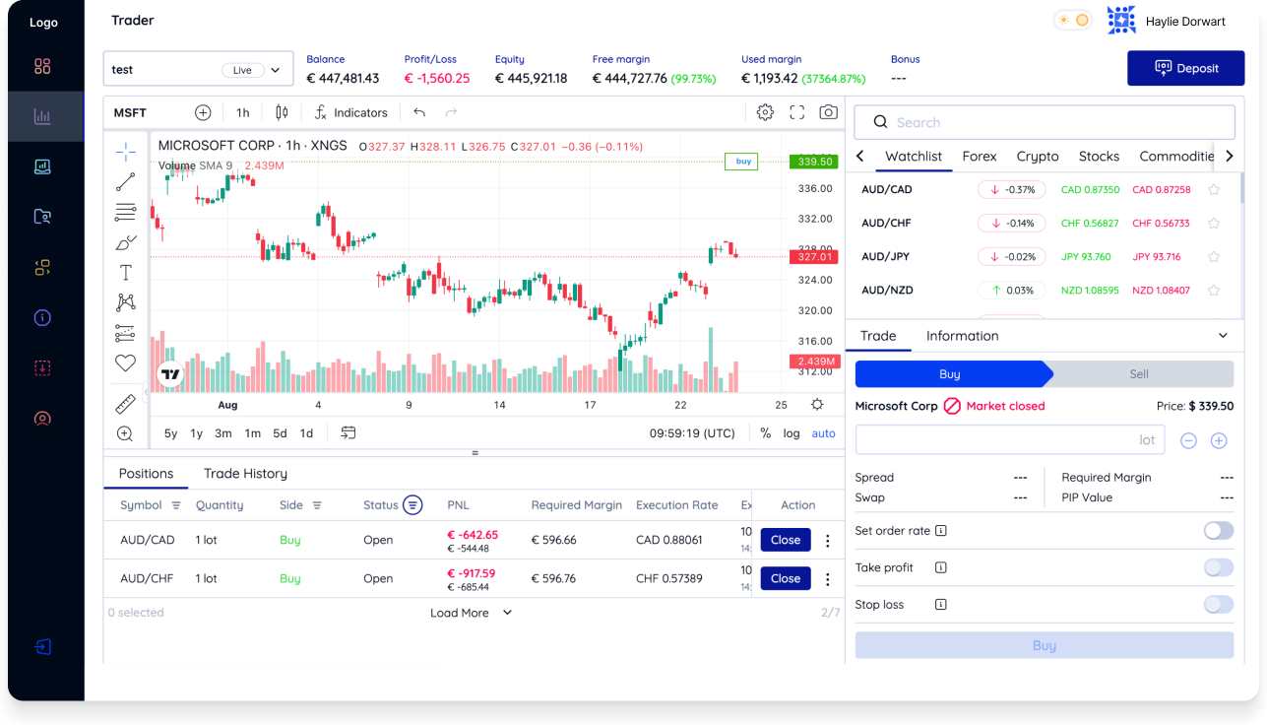Viewport: 1267px width, 725px height.
Task: Select the text annotation tool
Action: (x=125, y=273)
